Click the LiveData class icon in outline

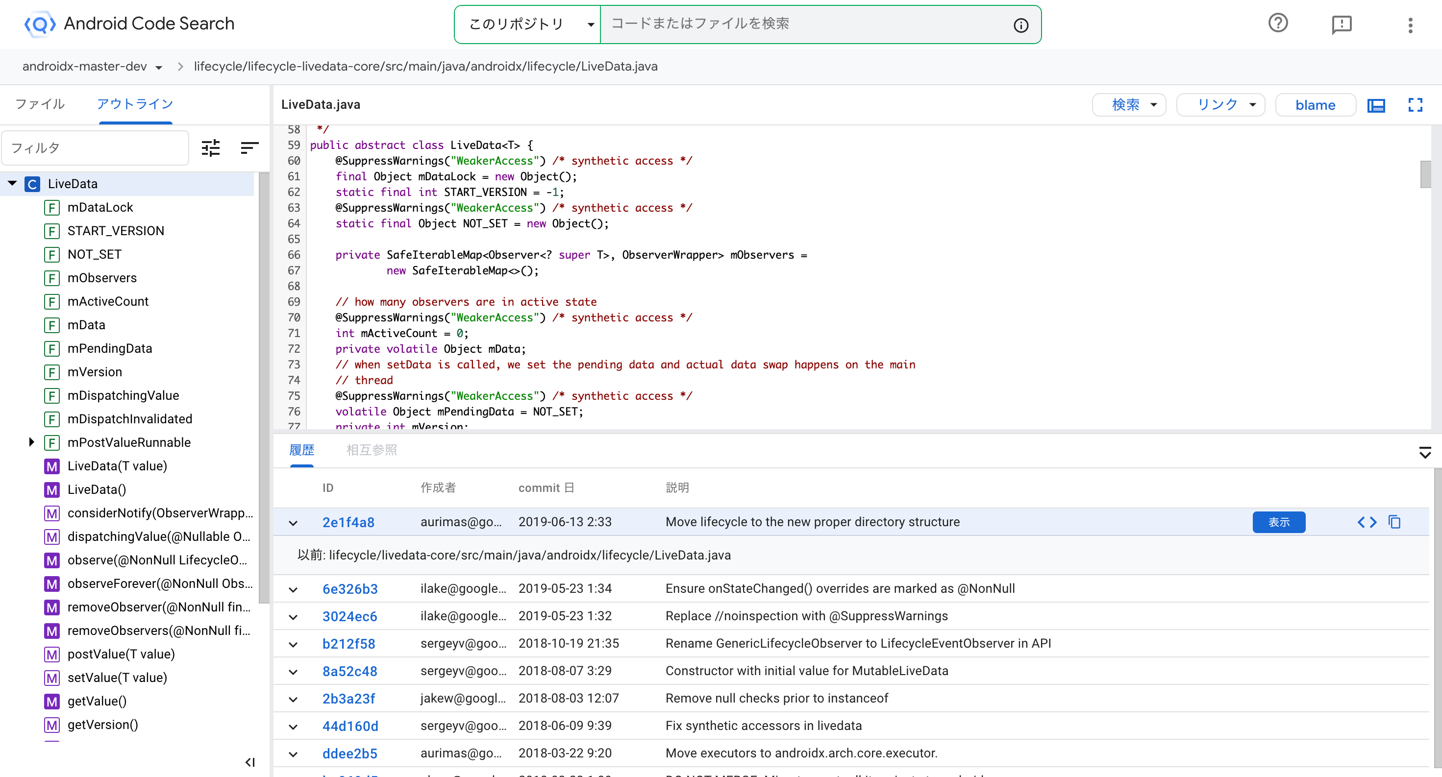32,184
